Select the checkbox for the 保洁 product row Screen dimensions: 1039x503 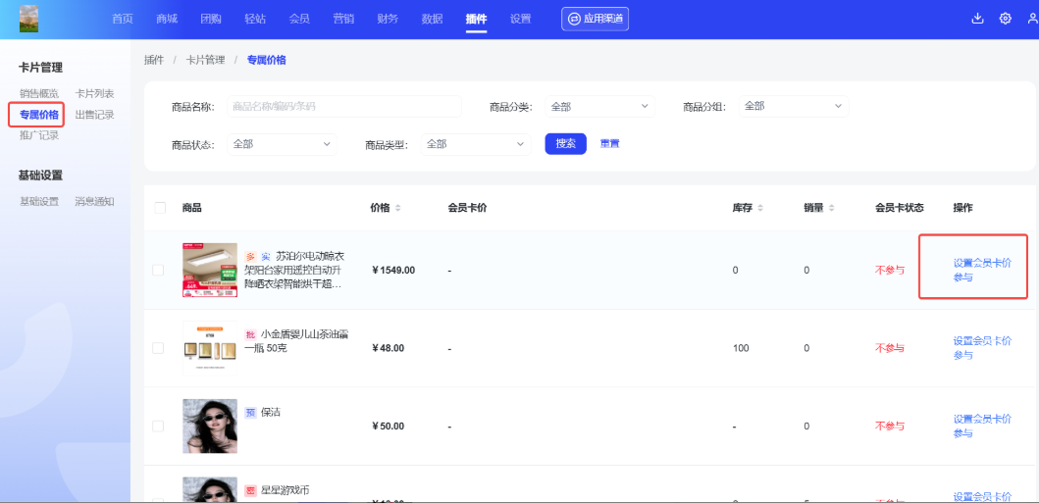pos(158,427)
